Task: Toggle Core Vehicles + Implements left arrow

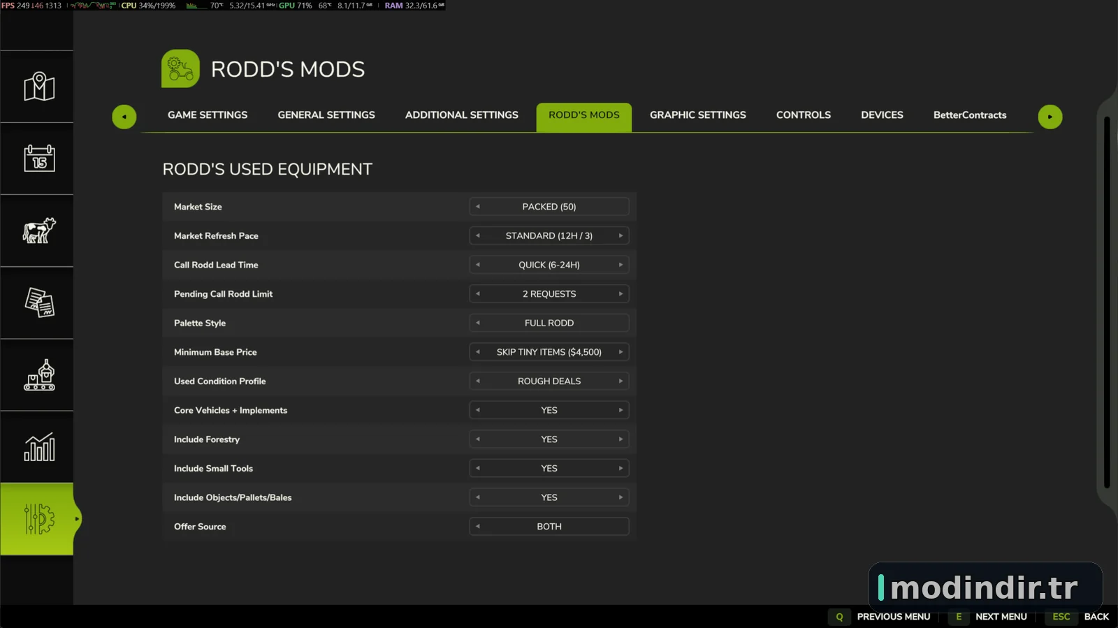Action: 478,411
